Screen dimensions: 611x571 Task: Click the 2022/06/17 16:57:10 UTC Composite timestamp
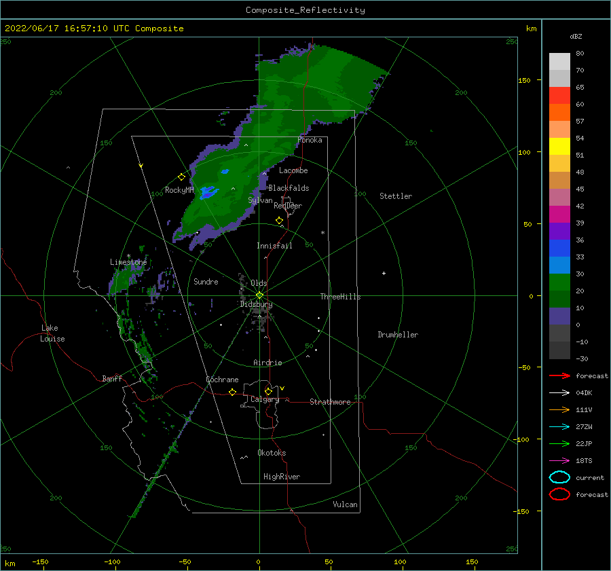pos(94,29)
